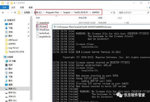This screenshot has width=150, height=102.
Task: Select the rlmutil.exe file
Action: coord(44,30)
